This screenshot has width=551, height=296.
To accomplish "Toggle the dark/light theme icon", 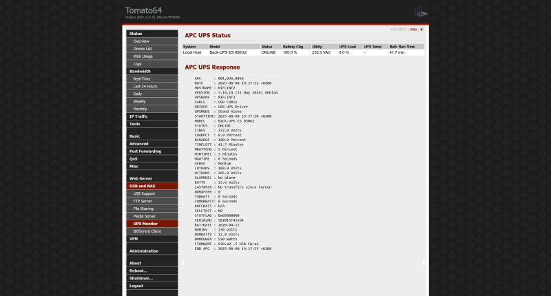I will [x=422, y=30].
